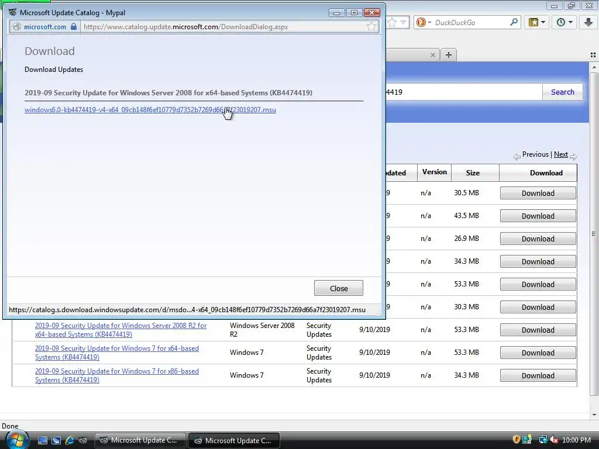
Task: Launch Internet Explorer from quick launch
Action: coord(70,440)
